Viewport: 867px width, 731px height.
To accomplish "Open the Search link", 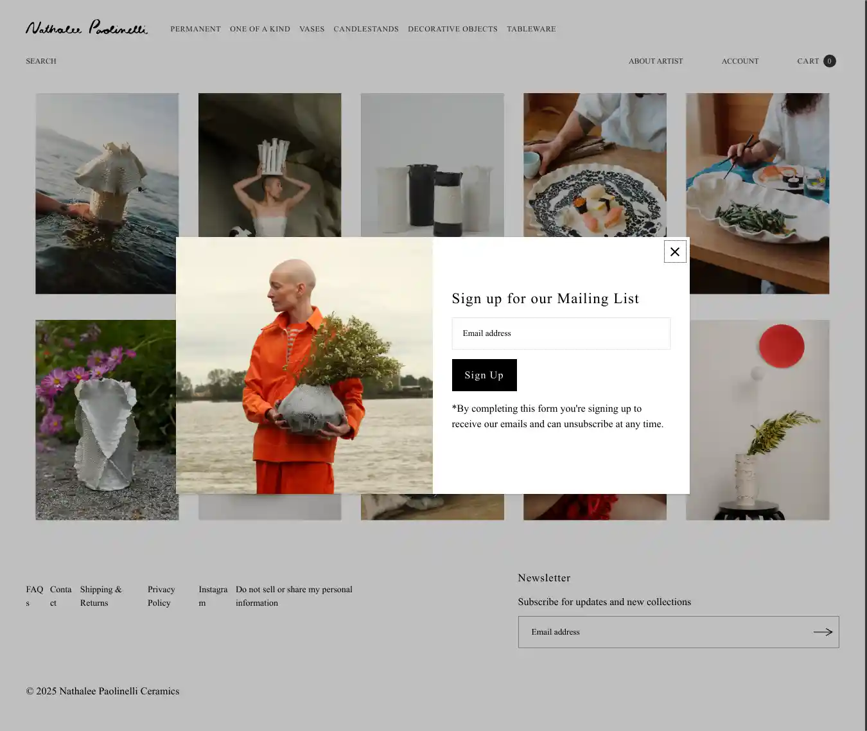I will coord(41,61).
